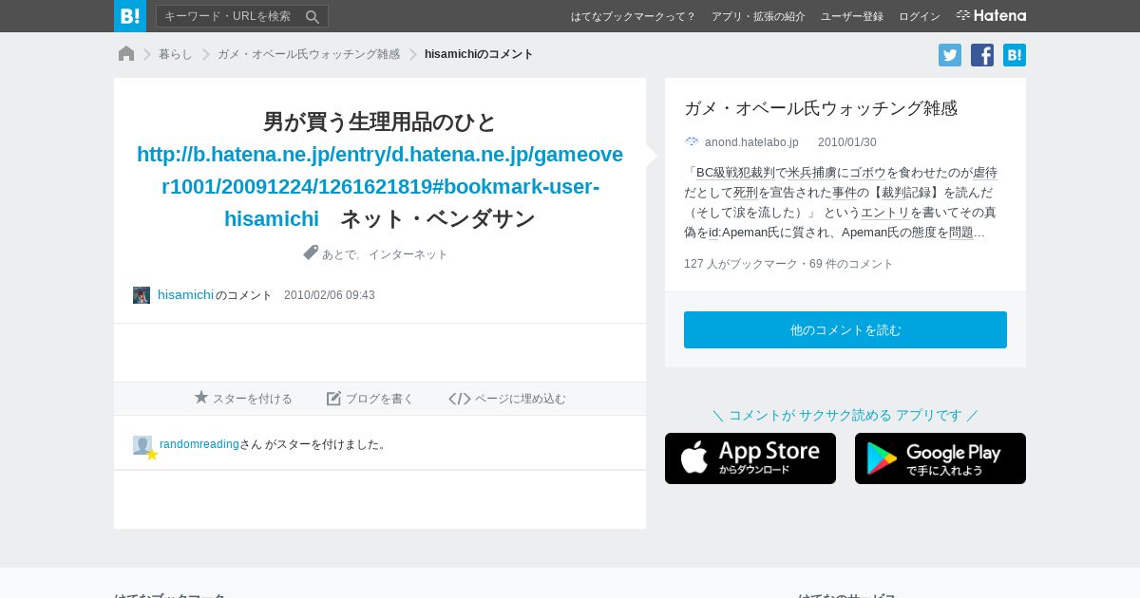The height and width of the screenshot is (598, 1140).
Task: Open the あとで tag
Action: point(339,254)
